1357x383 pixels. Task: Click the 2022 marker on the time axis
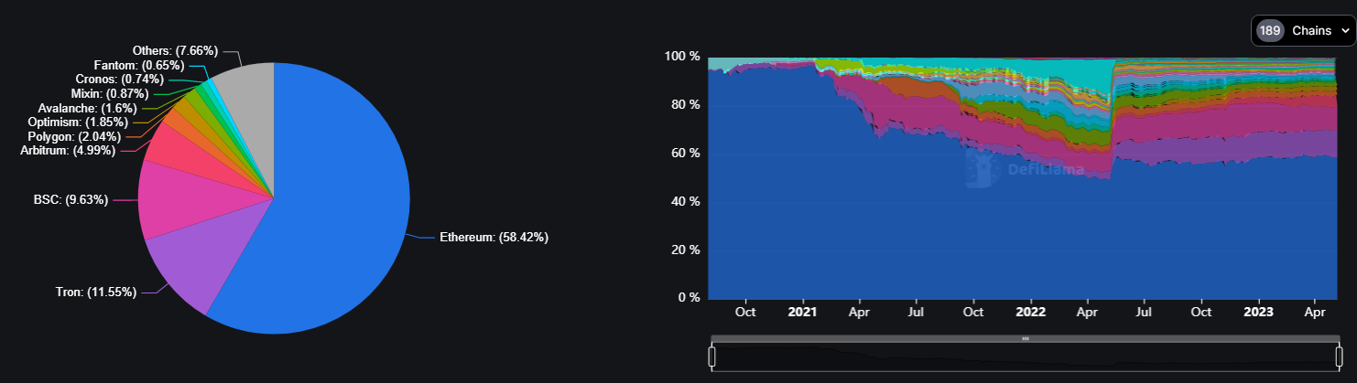coord(1031,311)
